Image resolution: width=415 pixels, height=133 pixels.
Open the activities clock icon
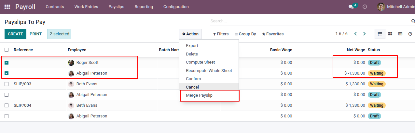[x=365, y=7]
